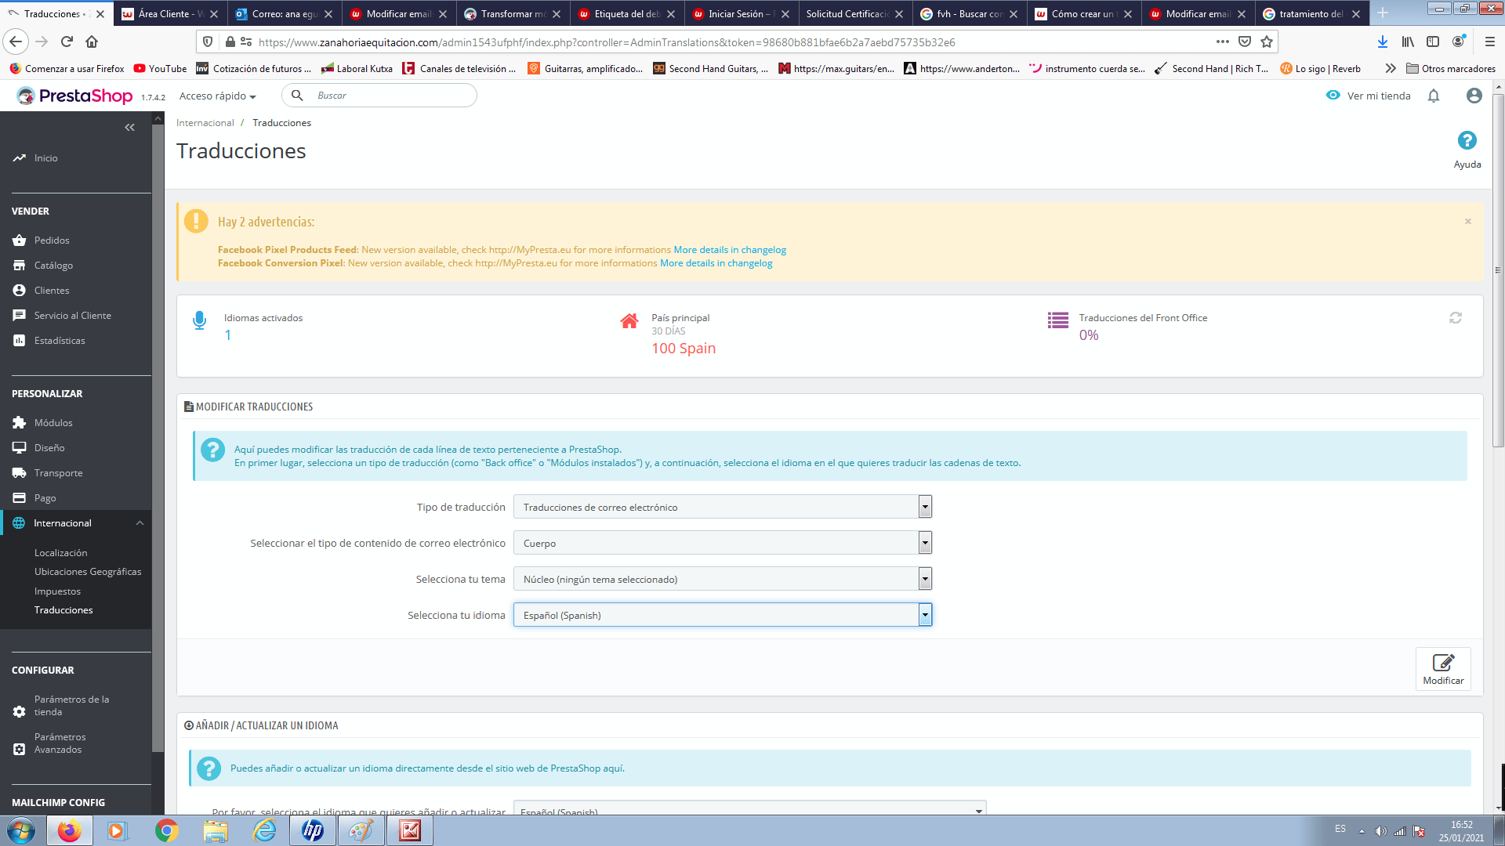Open the Selecciona tu idioma dropdown
The width and height of the screenshot is (1505, 846).
tap(722, 615)
